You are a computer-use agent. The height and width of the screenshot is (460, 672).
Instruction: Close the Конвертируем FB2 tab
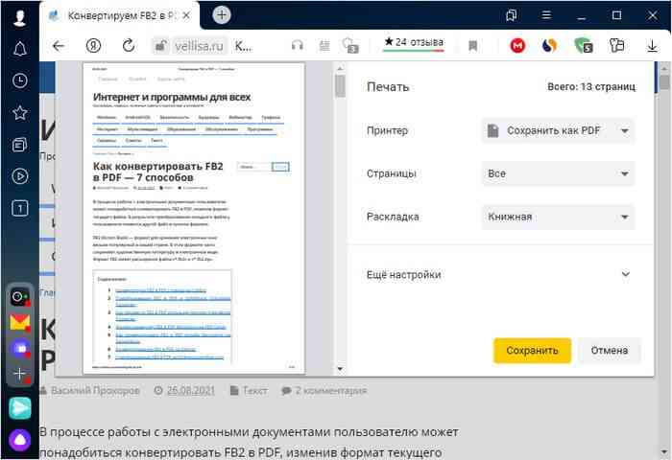coord(186,15)
